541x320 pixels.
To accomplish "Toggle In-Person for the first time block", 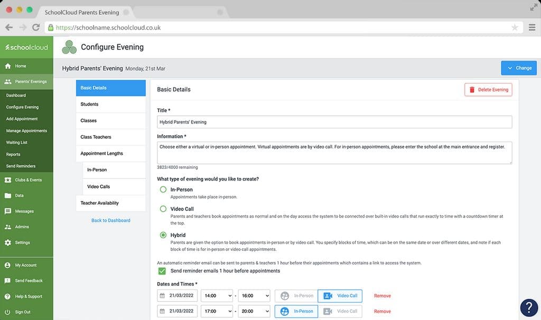I will coord(296,296).
